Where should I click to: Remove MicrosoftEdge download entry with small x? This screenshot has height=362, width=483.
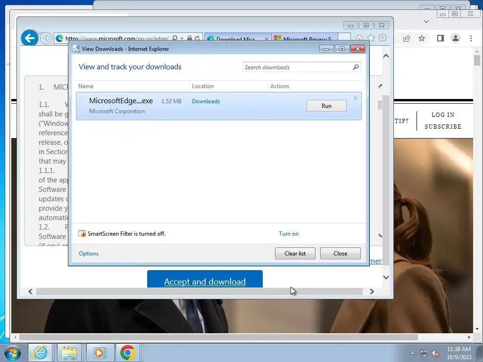click(x=355, y=98)
